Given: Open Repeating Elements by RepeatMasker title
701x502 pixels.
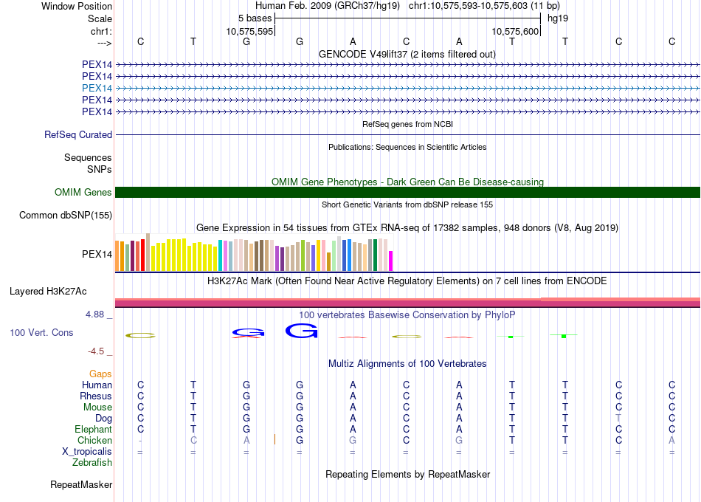Looking at the screenshot, I should [407, 474].
